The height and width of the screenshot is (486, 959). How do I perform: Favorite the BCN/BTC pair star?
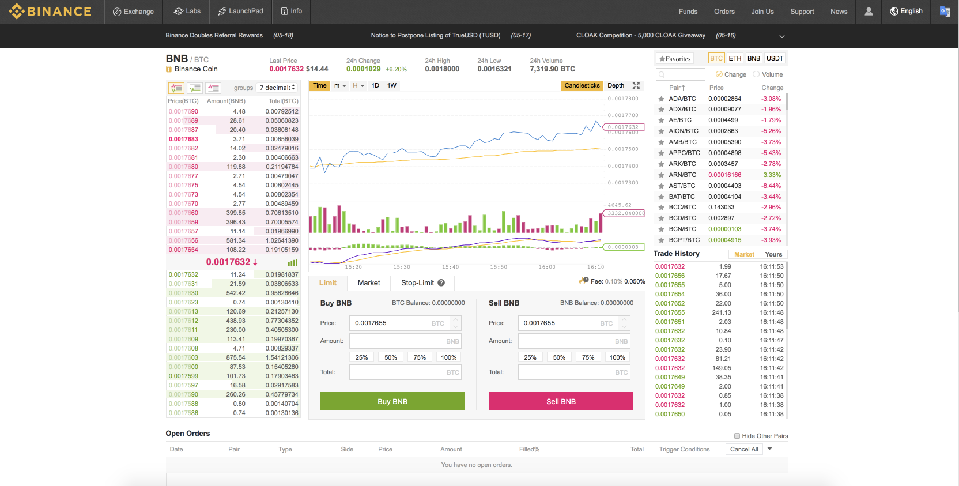[661, 229]
